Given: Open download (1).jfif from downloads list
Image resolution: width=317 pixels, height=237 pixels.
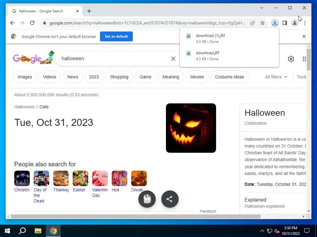Looking at the screenshot, I should (x=229, y=38).
